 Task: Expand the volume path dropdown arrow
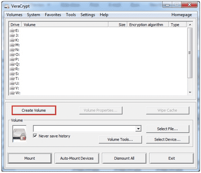138,129
